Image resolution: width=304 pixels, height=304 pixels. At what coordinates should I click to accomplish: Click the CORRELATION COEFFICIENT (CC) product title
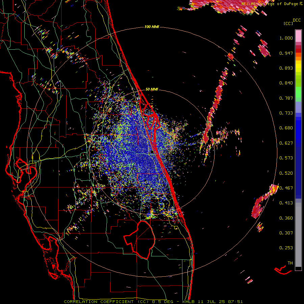tap(106, 302)
